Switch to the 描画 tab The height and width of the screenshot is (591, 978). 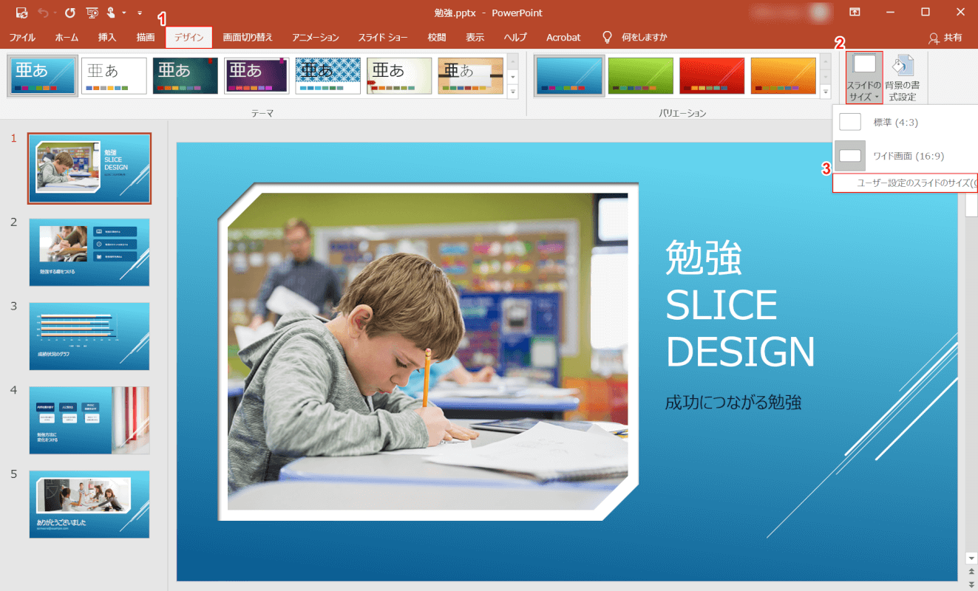coord(146,37)
